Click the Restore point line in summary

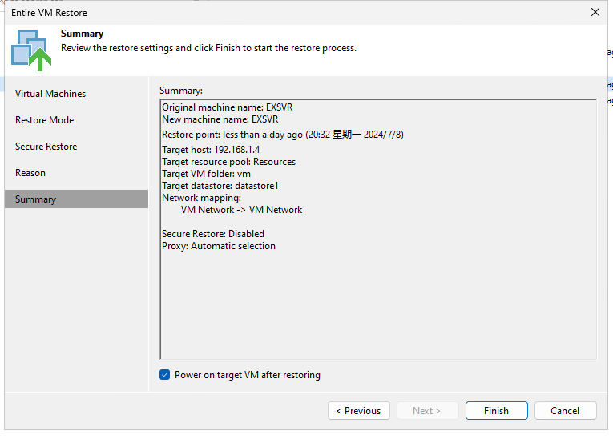tap(283, 135)
